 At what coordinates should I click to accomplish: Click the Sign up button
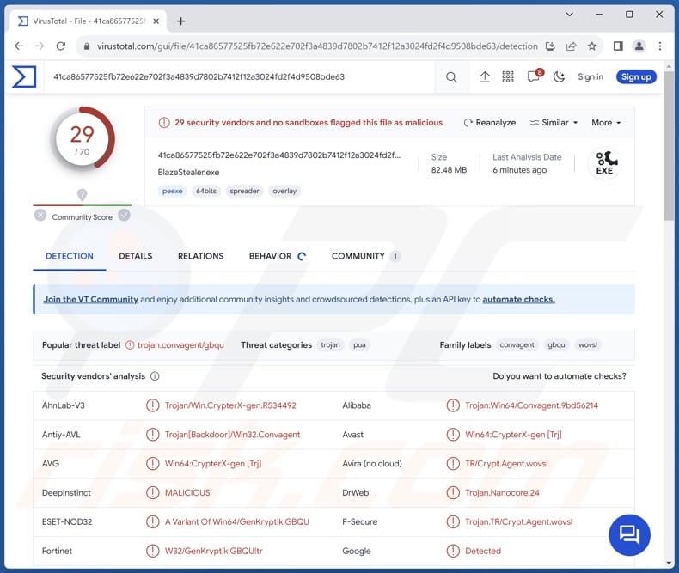tap(636, 76)
